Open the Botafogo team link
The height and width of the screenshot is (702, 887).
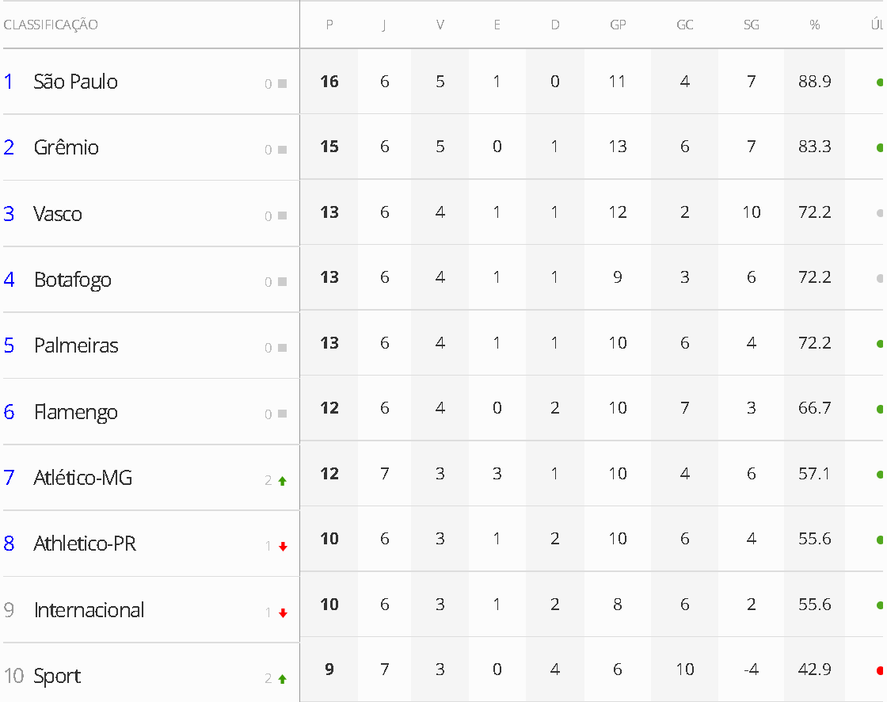click(x=72, y=280)
